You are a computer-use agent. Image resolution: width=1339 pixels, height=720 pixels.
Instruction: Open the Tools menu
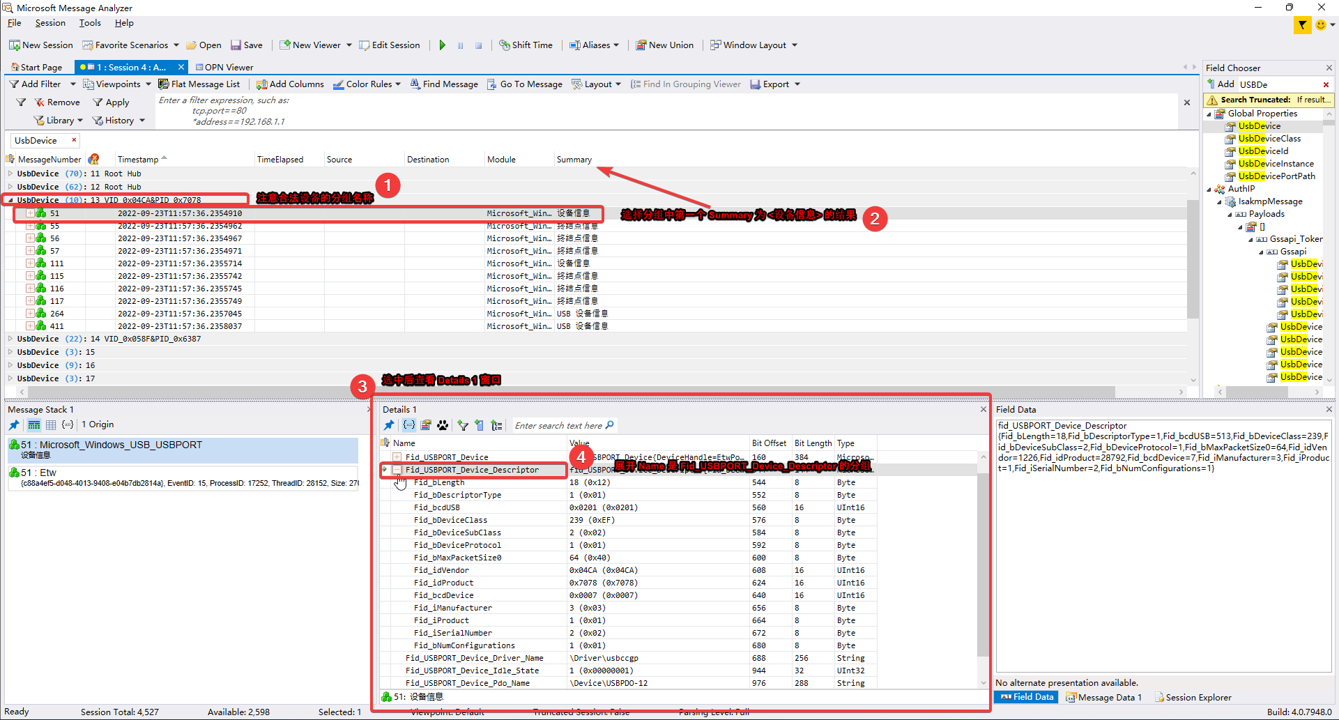(x=90, y=23)
